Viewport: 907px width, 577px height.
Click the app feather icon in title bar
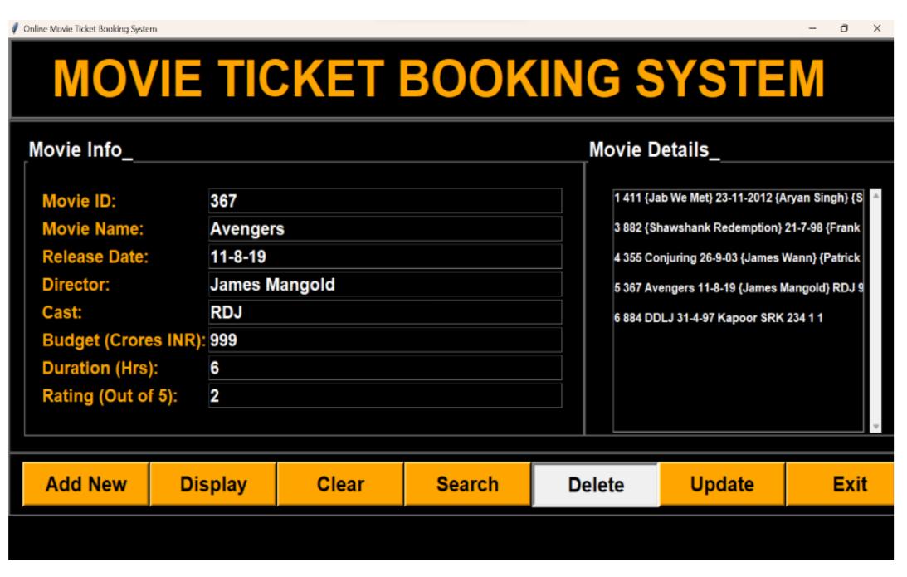coord(13,29)
